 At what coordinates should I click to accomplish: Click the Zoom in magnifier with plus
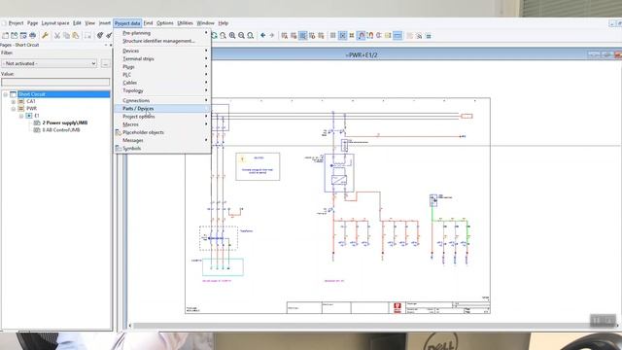pyautogui.click(x=232, y=36)
